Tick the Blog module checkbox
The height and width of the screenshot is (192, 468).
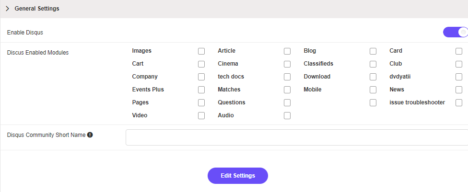pyautogui.click(x=373, y=51)
